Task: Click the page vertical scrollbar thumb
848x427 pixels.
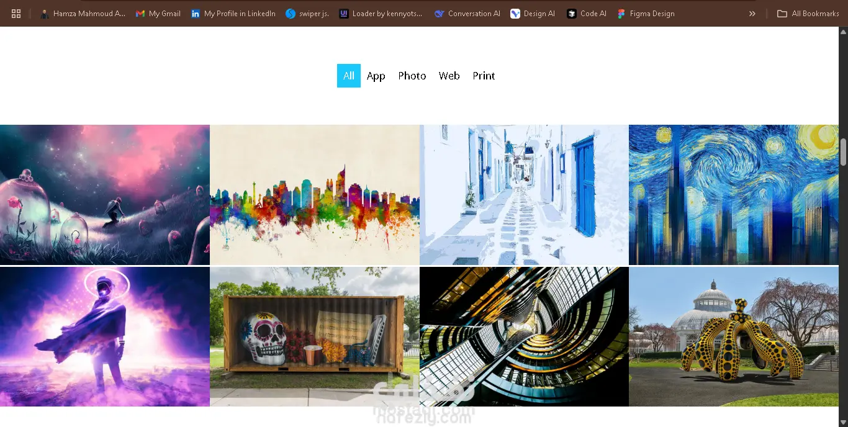Action: pos(843,152)
